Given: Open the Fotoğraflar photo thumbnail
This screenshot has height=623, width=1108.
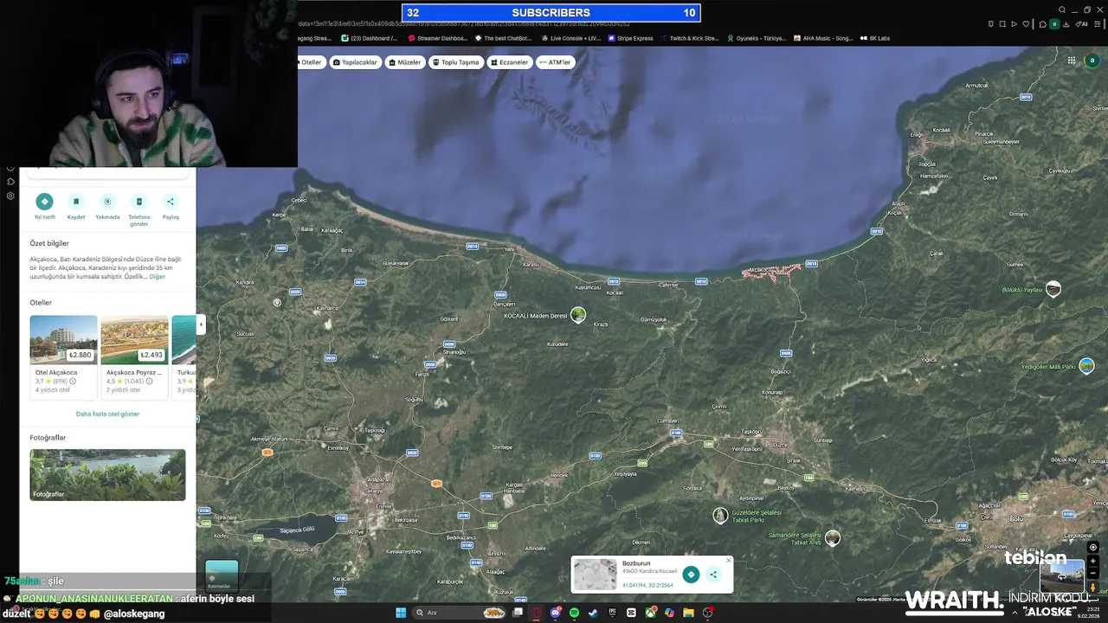Looking at the screenshot, I should [107, 474].
